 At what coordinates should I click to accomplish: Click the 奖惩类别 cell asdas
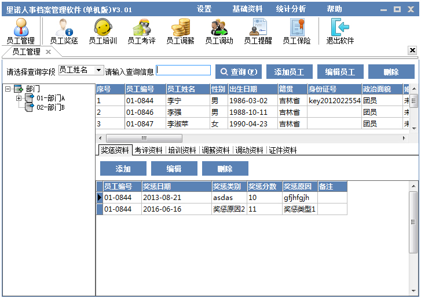click(229, 198)
